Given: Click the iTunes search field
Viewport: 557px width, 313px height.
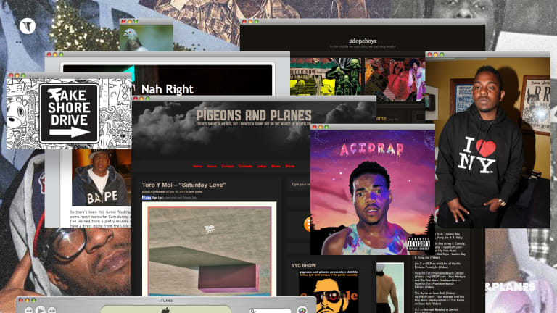Looking at the screenshot, I should [270, 311].
